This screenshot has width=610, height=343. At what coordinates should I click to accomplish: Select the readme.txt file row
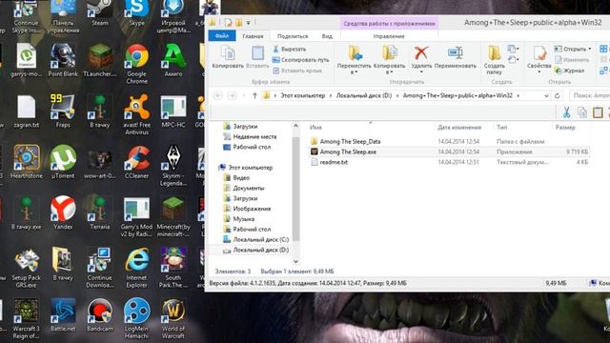click(449, 162)
